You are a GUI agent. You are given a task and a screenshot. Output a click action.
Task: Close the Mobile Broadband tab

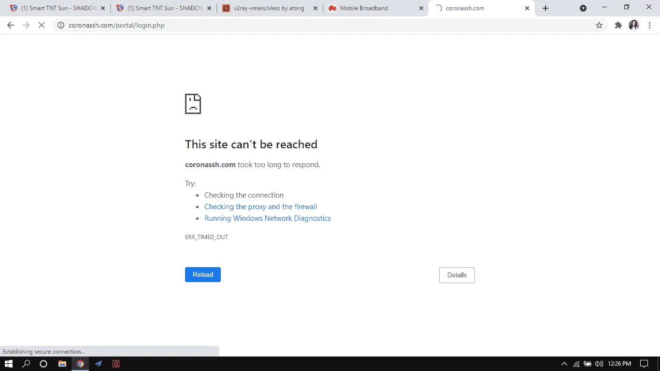[x=421, y=8]
